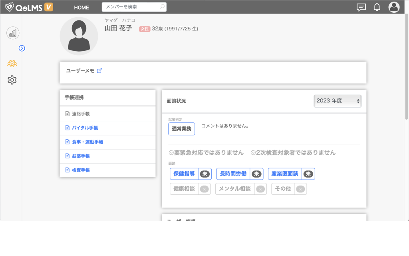Click the メンバーを検索 search field
The width and height of the screenshot is (409, 256).
click(x=131, y=7)
